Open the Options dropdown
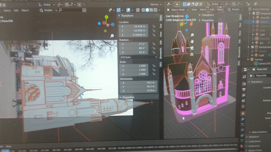 [x=155, y=4]
